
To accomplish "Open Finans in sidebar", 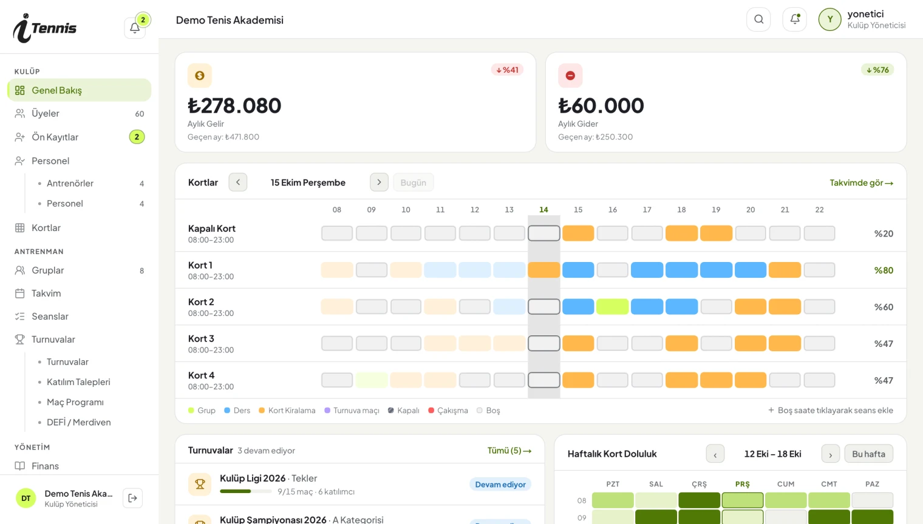I will click(80, 466).
